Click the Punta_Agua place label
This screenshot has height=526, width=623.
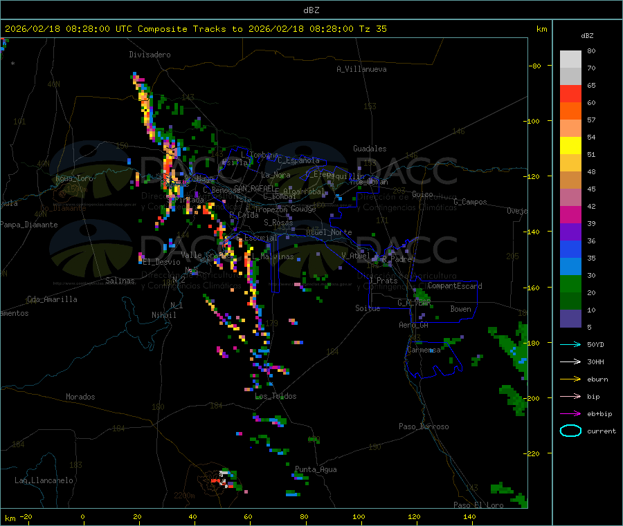tap(316, 469)
